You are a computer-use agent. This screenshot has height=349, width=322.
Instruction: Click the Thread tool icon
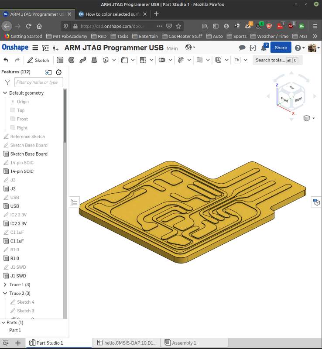(237, 60)
